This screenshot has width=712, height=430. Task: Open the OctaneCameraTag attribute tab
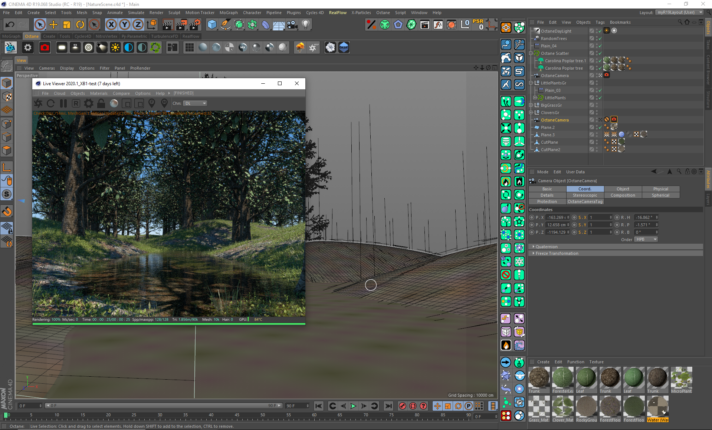pyautogui.click(x=585, y=201)
